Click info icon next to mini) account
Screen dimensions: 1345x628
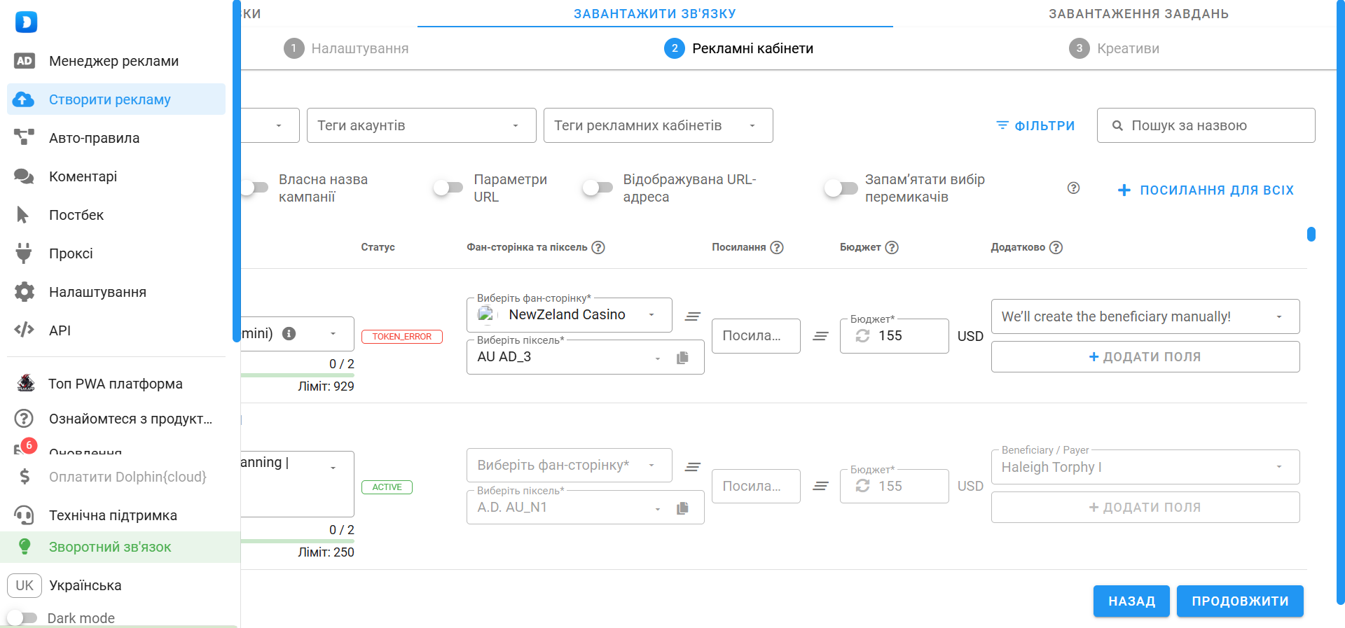pyautogui.click(x=289, y=334)
